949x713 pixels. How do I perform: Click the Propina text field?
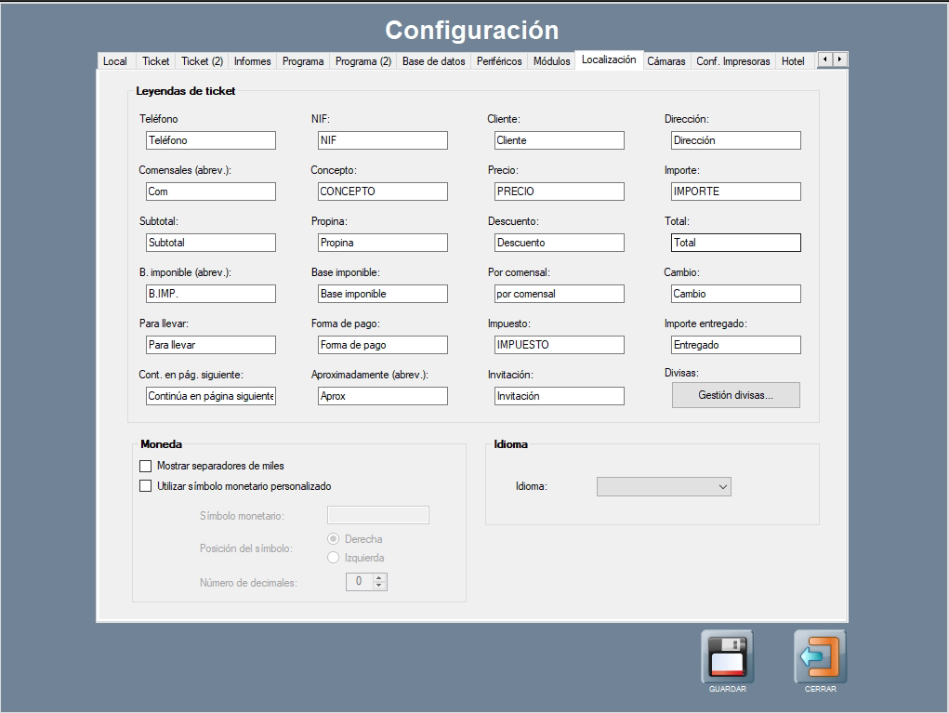[x=382, y=243]
